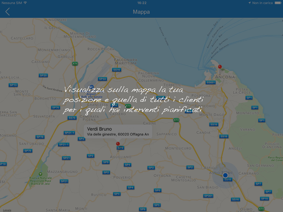
Task: Tap the SP13 road shield
Action: click(13, 85)
